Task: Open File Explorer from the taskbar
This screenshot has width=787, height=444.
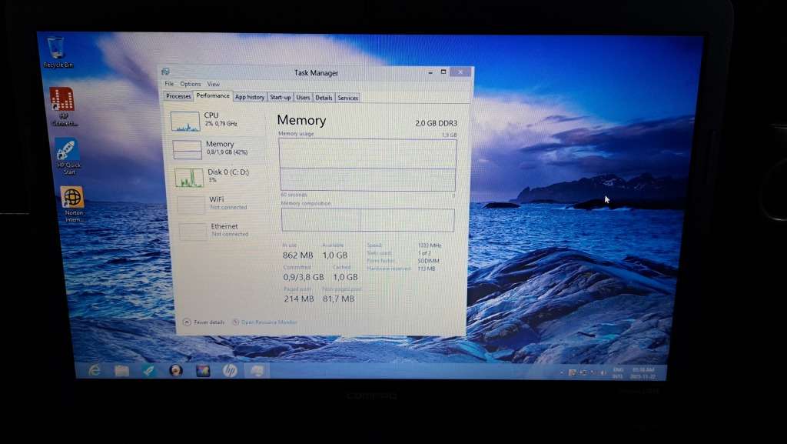Action: tap(121, 372)
